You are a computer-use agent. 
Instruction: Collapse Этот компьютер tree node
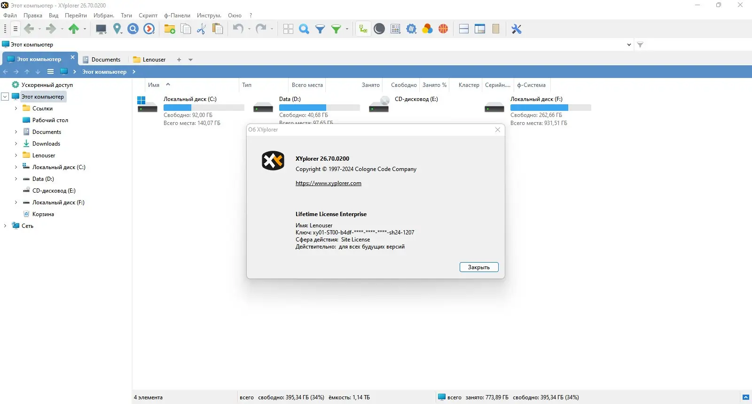pyautogui.click(x=5, y=97)
